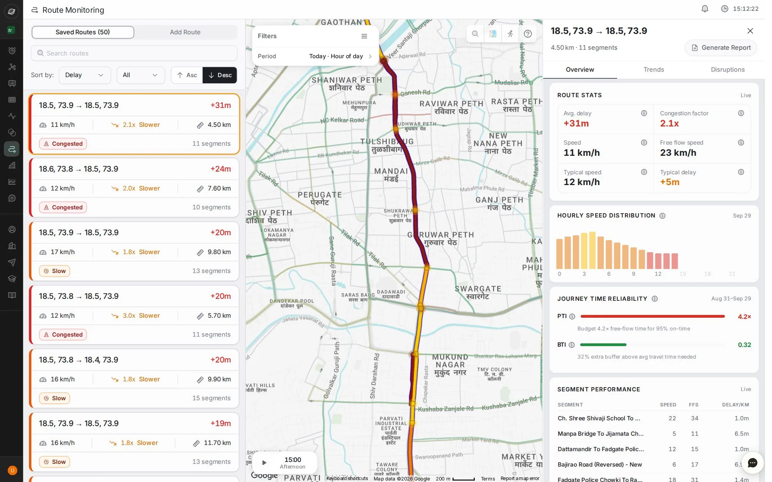Click Generate Report button

click(721, 48)
